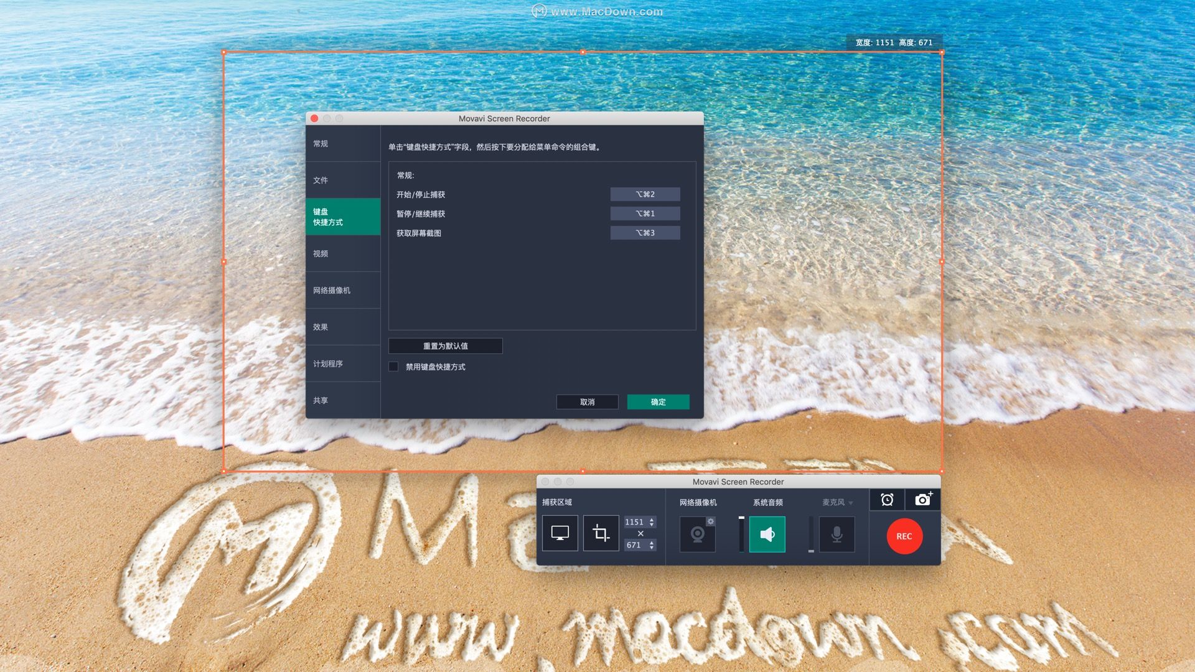Click the capture frame right-middle handle
The image size is (1195, 672).
coord(942,262)
